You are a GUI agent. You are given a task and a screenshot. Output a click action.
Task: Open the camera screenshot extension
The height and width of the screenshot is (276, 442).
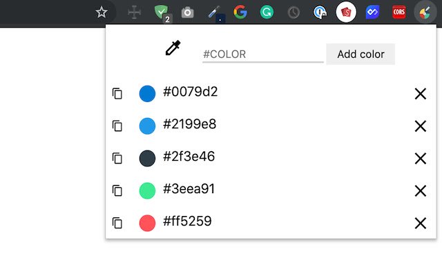(x=187, y=12)
